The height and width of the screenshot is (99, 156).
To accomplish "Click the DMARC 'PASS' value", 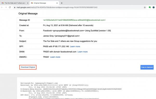I will point(46,57).
